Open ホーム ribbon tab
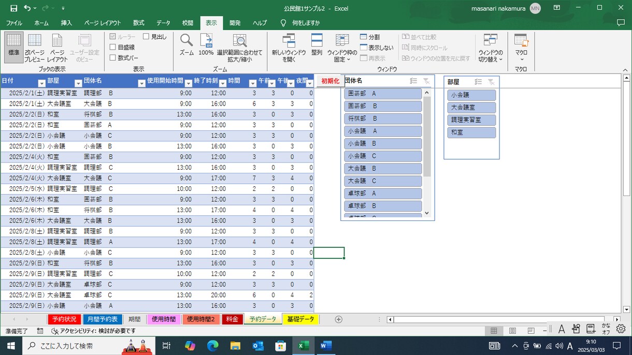The image size is (632, 355). [x=41, y=23]
